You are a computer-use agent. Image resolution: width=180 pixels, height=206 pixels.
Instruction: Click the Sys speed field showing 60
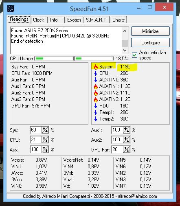click(x=36, y=130)
